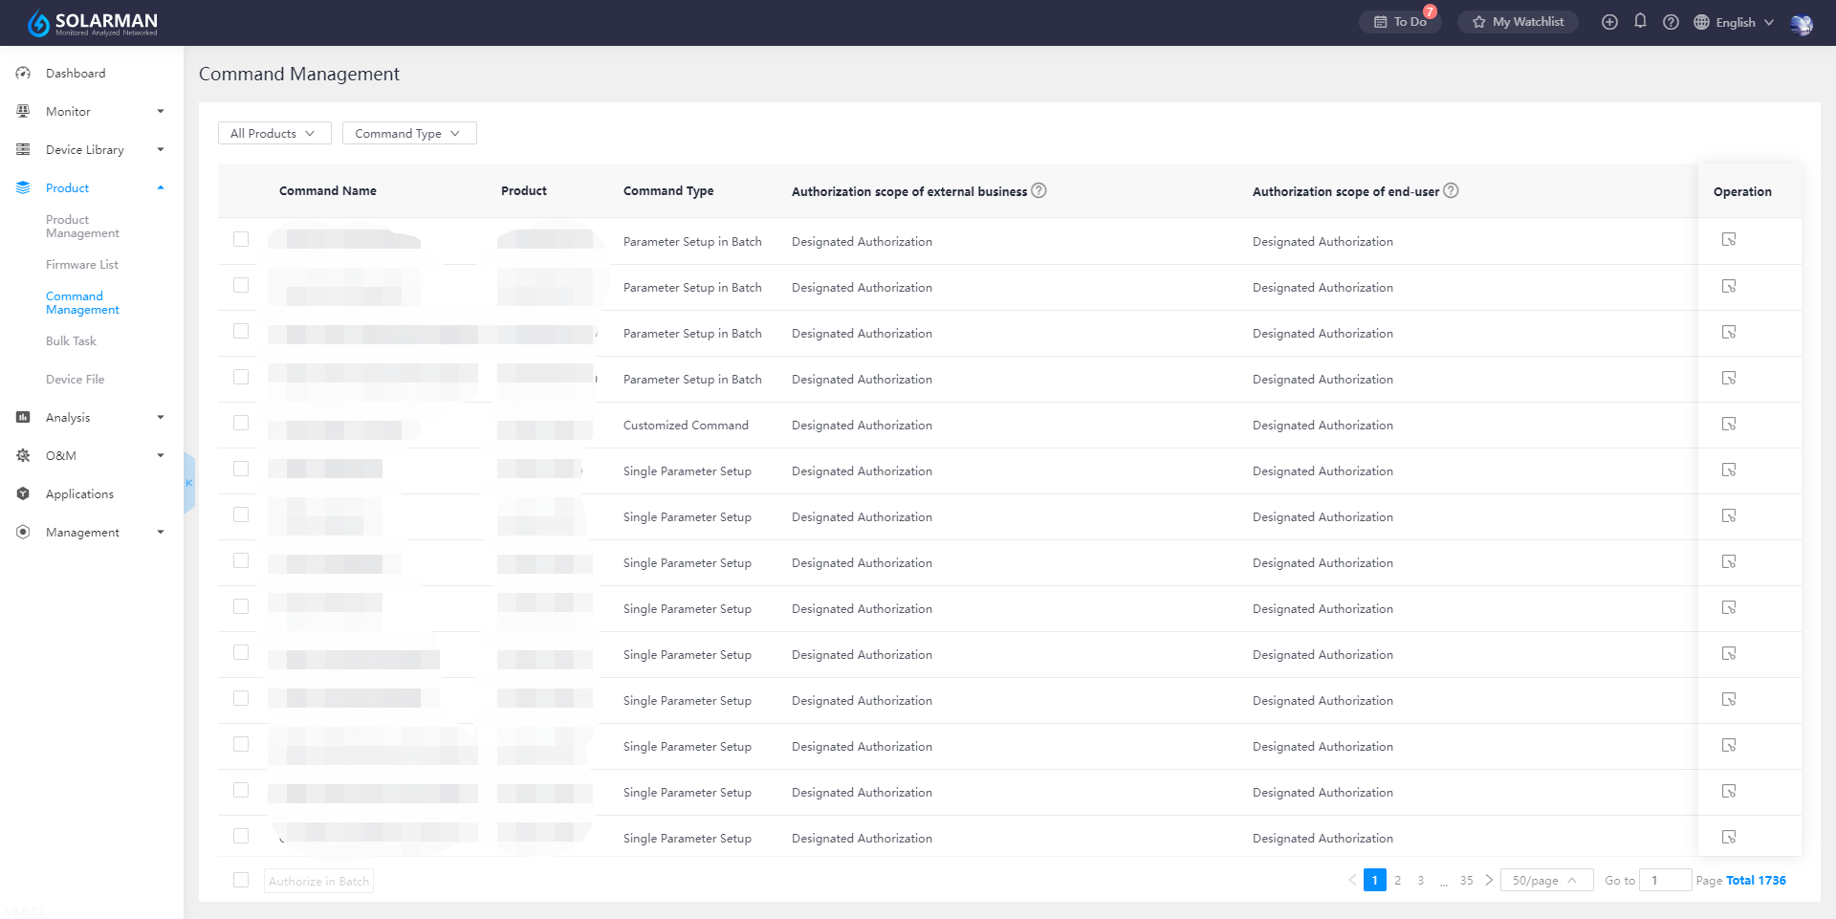Viewport: 1836px width, 919px height.
Task: Collapse the sidebar with the edge handle
Action: [x=189, y=483]
